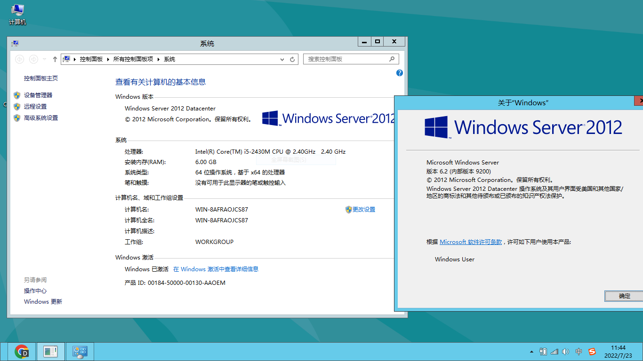Click the processor value Intel(R) Core(TM) i5-2430M
The width and height of the screenshot is (643, 361).
[270, 152]
